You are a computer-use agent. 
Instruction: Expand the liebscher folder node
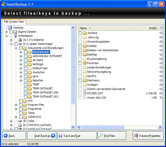[21, 80]
